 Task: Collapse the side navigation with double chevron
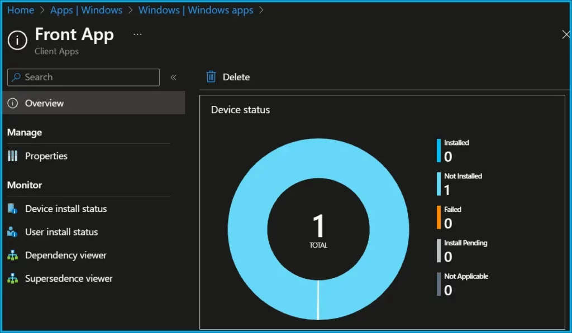pos(173,77)
